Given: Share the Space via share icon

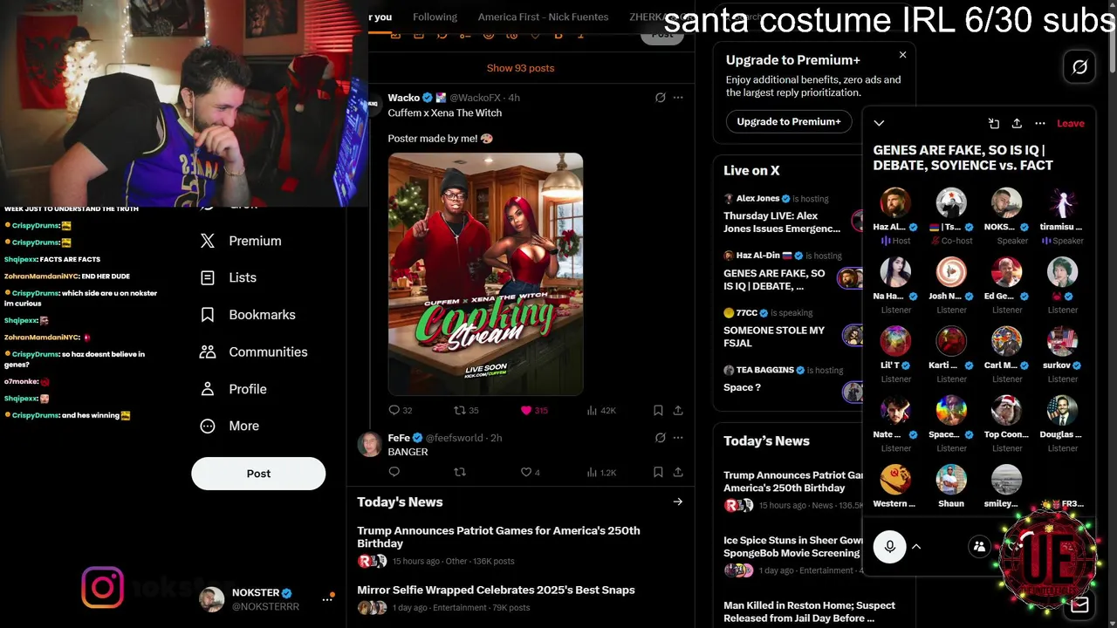Looking at the screenshot, I should 1017,123.
